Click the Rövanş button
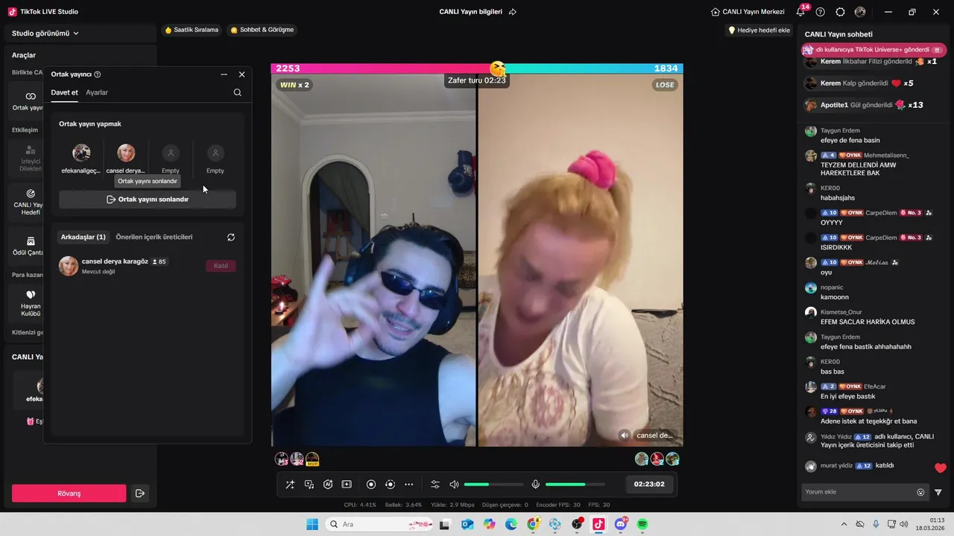 pyautogui.click(x=69, y=494)
